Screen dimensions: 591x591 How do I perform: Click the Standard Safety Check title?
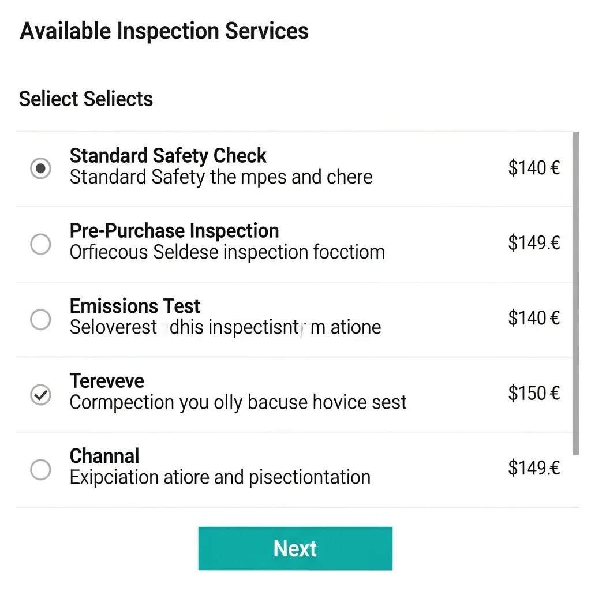coord(168,156)
